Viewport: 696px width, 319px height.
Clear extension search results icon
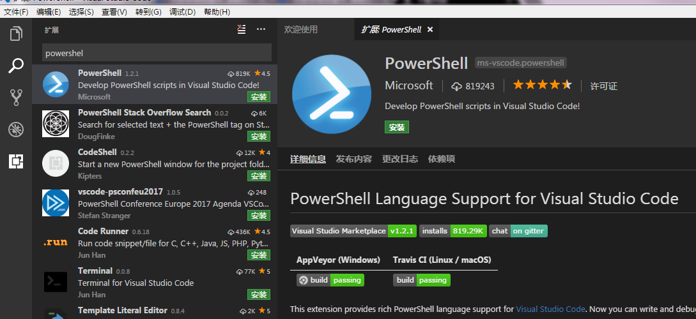241,29
